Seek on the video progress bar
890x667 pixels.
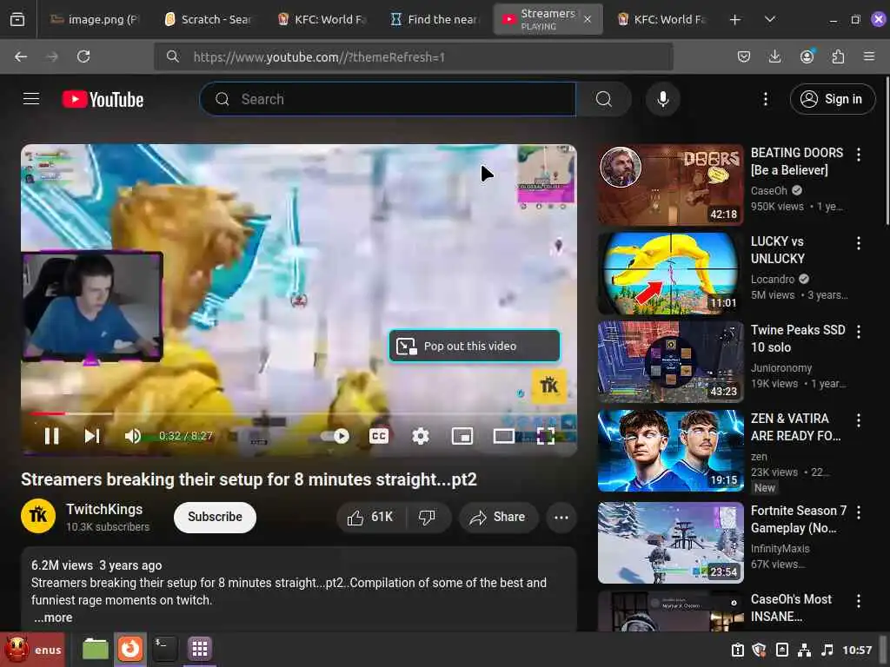(299, 413)
